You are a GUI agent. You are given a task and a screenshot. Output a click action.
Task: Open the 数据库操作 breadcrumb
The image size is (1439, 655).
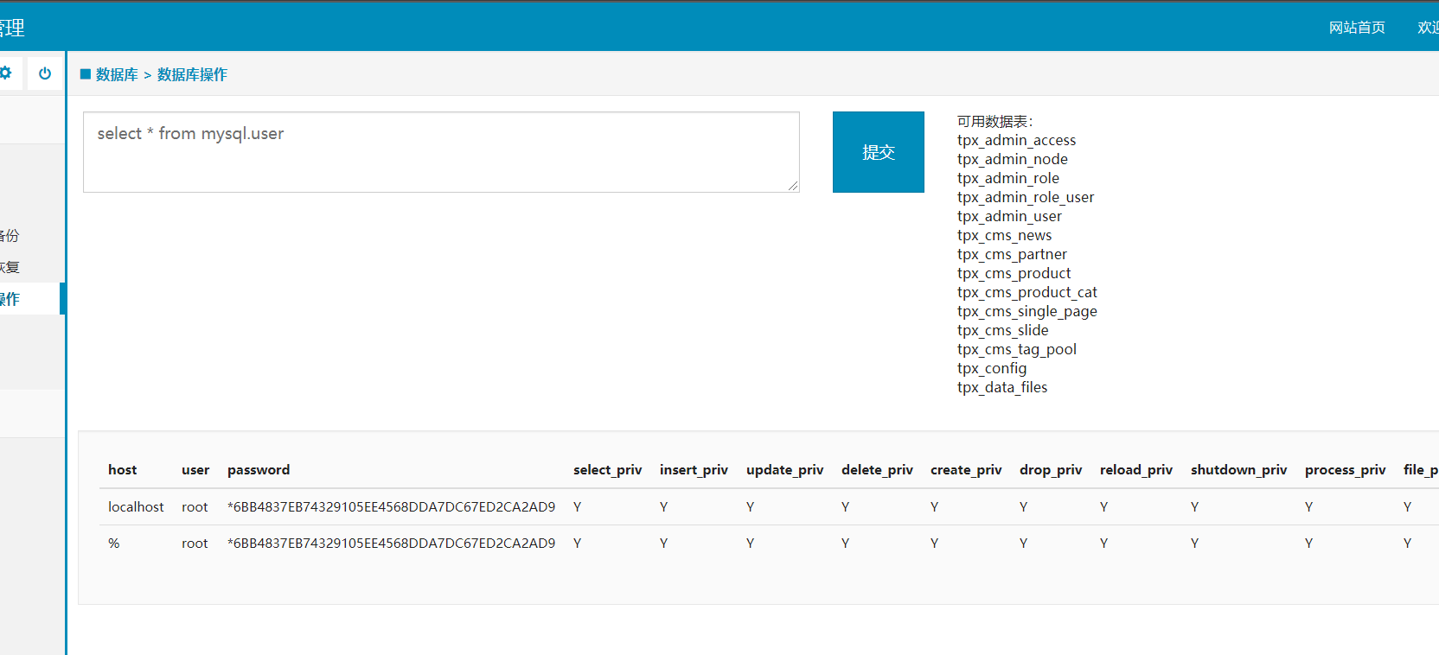(x=192, y=74)
